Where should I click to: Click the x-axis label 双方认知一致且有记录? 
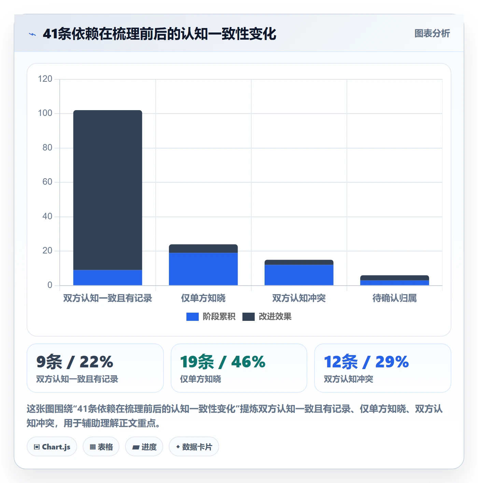point(108,298)
